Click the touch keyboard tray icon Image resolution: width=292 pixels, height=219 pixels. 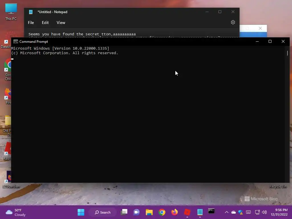click(248, 212)
